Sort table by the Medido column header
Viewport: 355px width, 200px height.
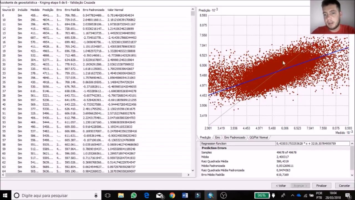click(35, 10)
